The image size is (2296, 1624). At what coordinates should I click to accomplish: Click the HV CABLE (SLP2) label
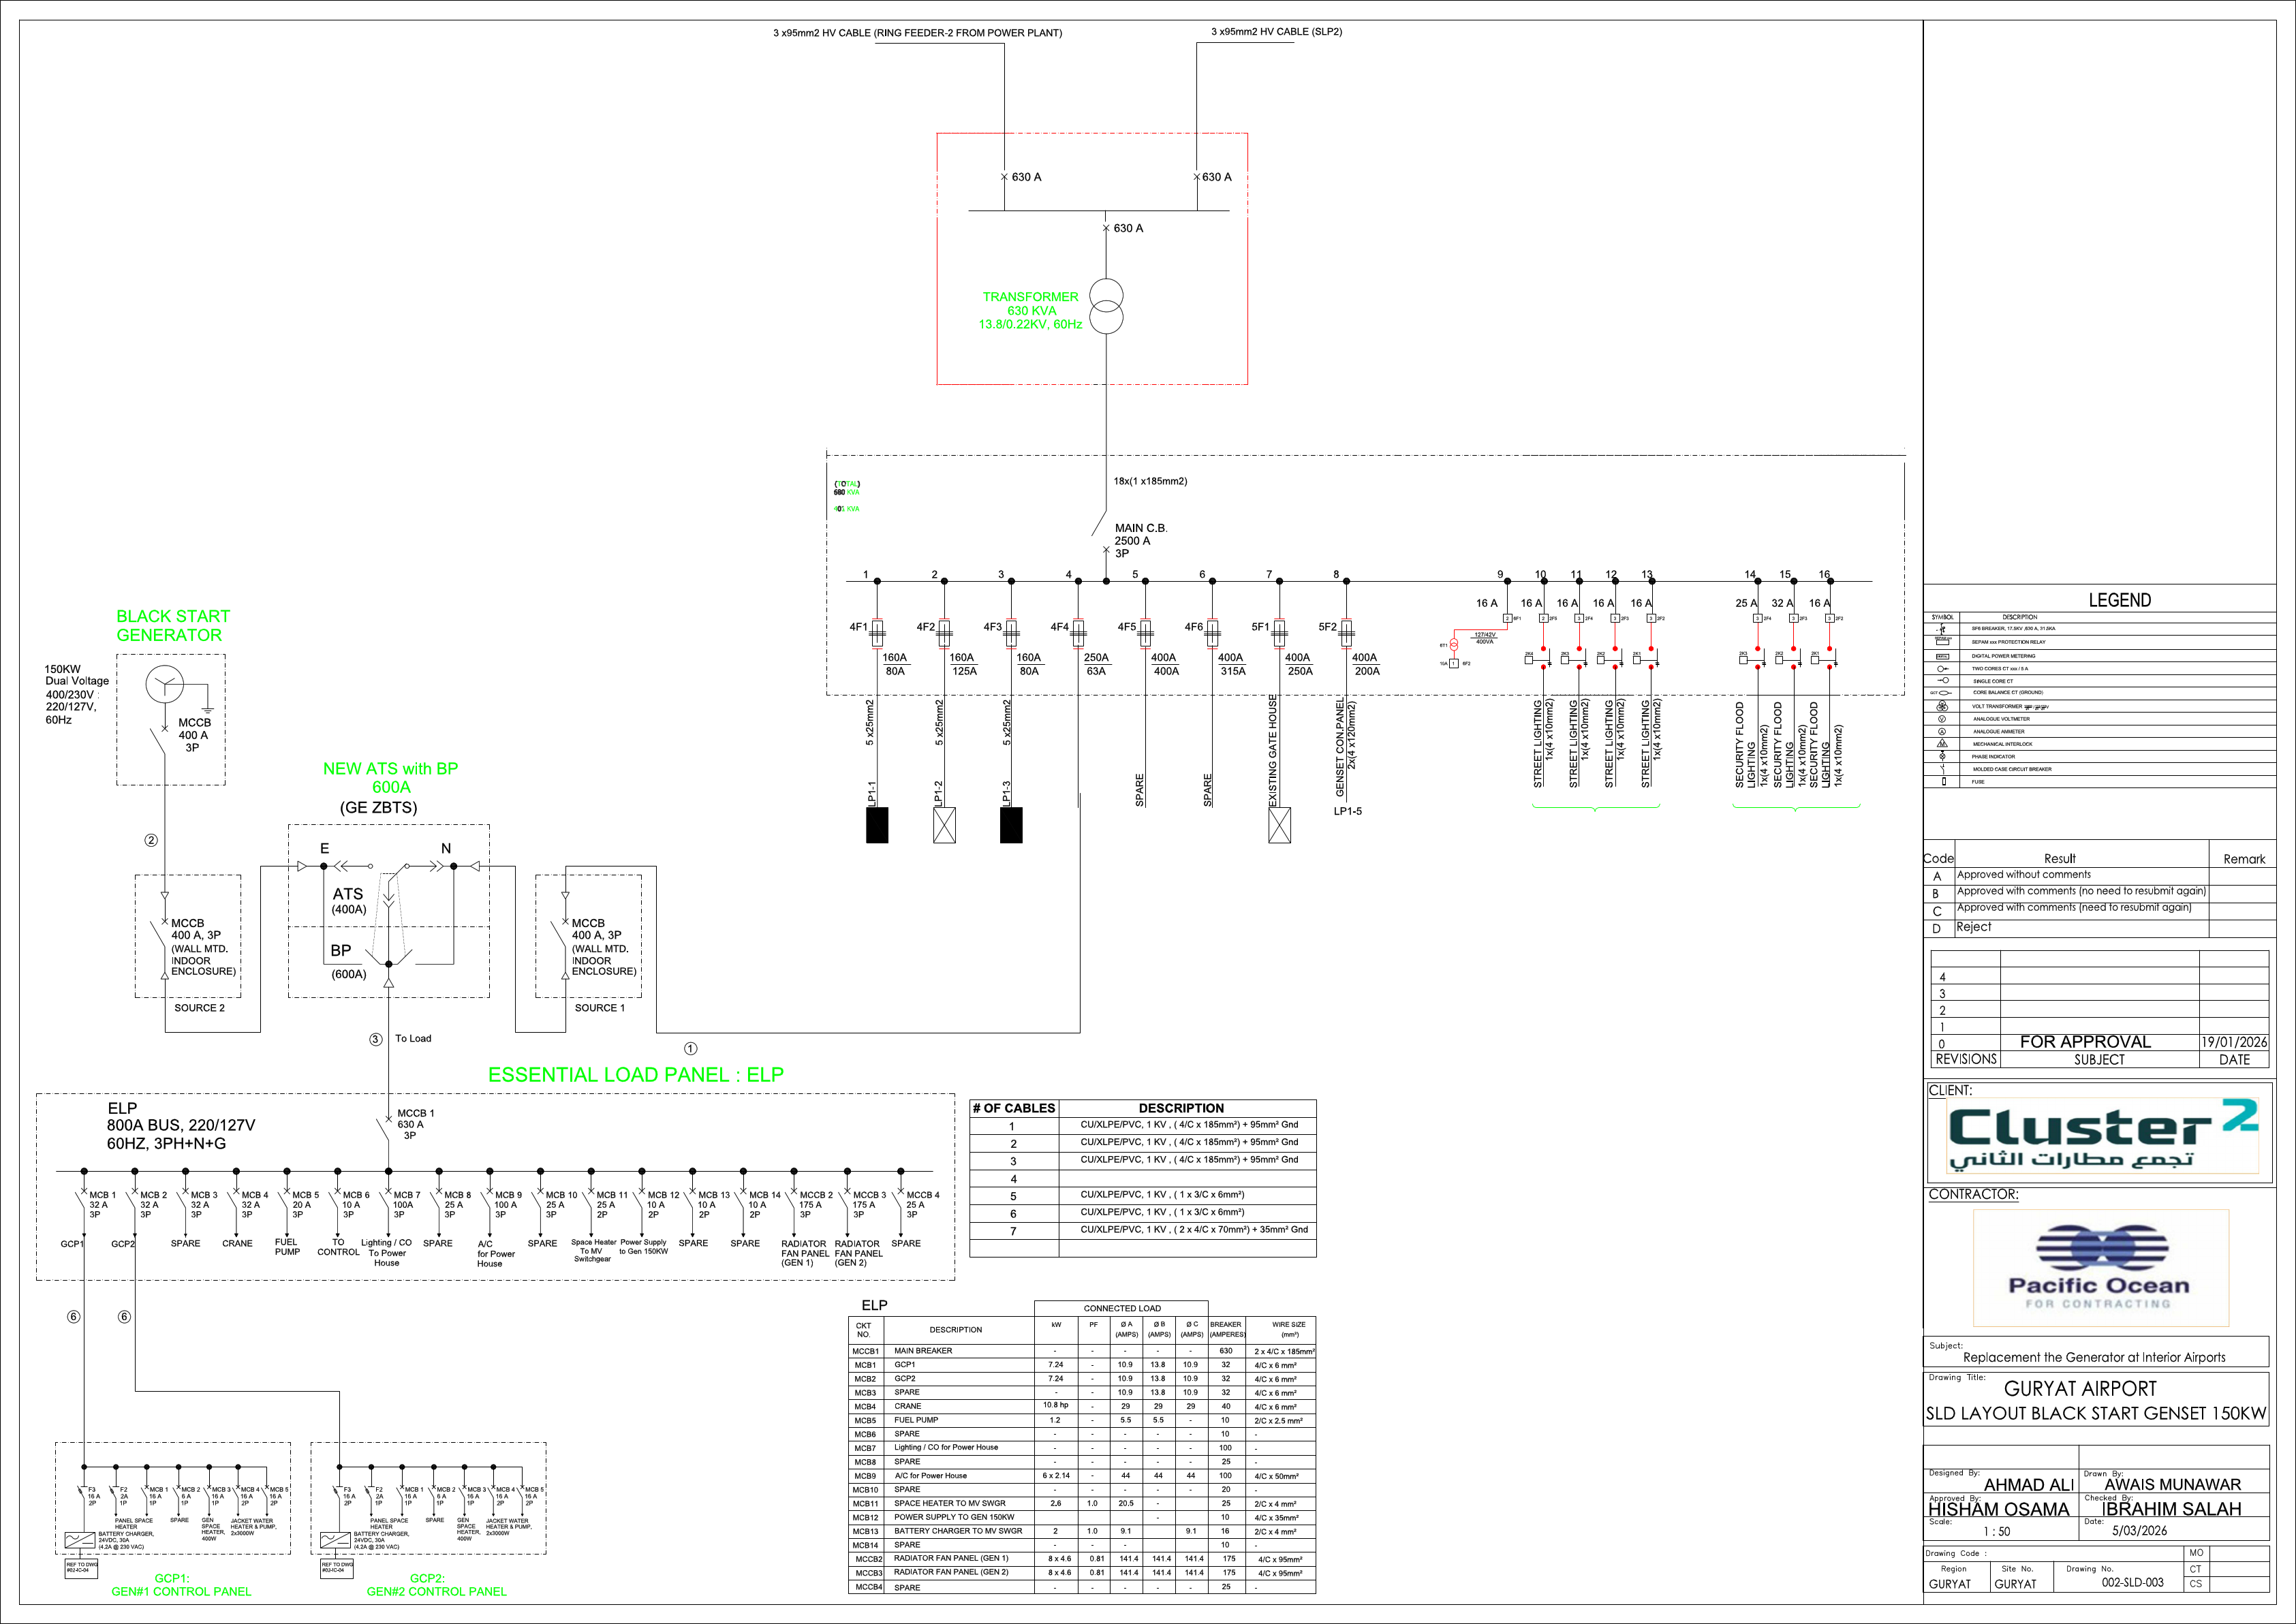1277,32
